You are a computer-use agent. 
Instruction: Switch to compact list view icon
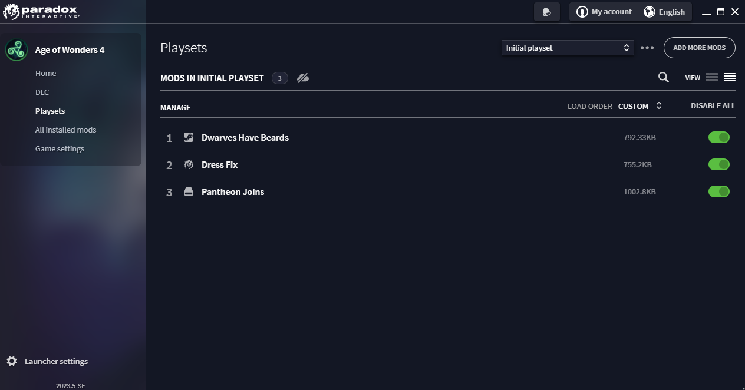click(x=729, y=77)
